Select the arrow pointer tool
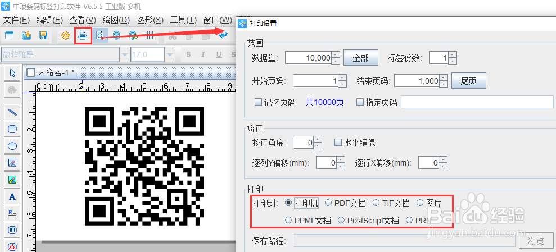Image resolution: width=556 pixels, height=252 pixels. [12, 73]
